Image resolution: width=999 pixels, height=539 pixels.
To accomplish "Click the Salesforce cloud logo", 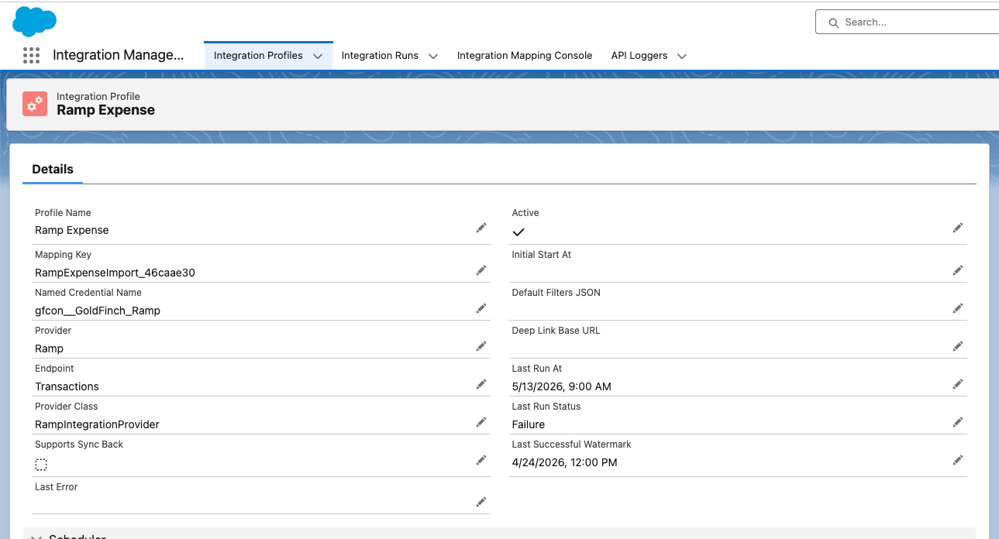I will pos(35,22).
